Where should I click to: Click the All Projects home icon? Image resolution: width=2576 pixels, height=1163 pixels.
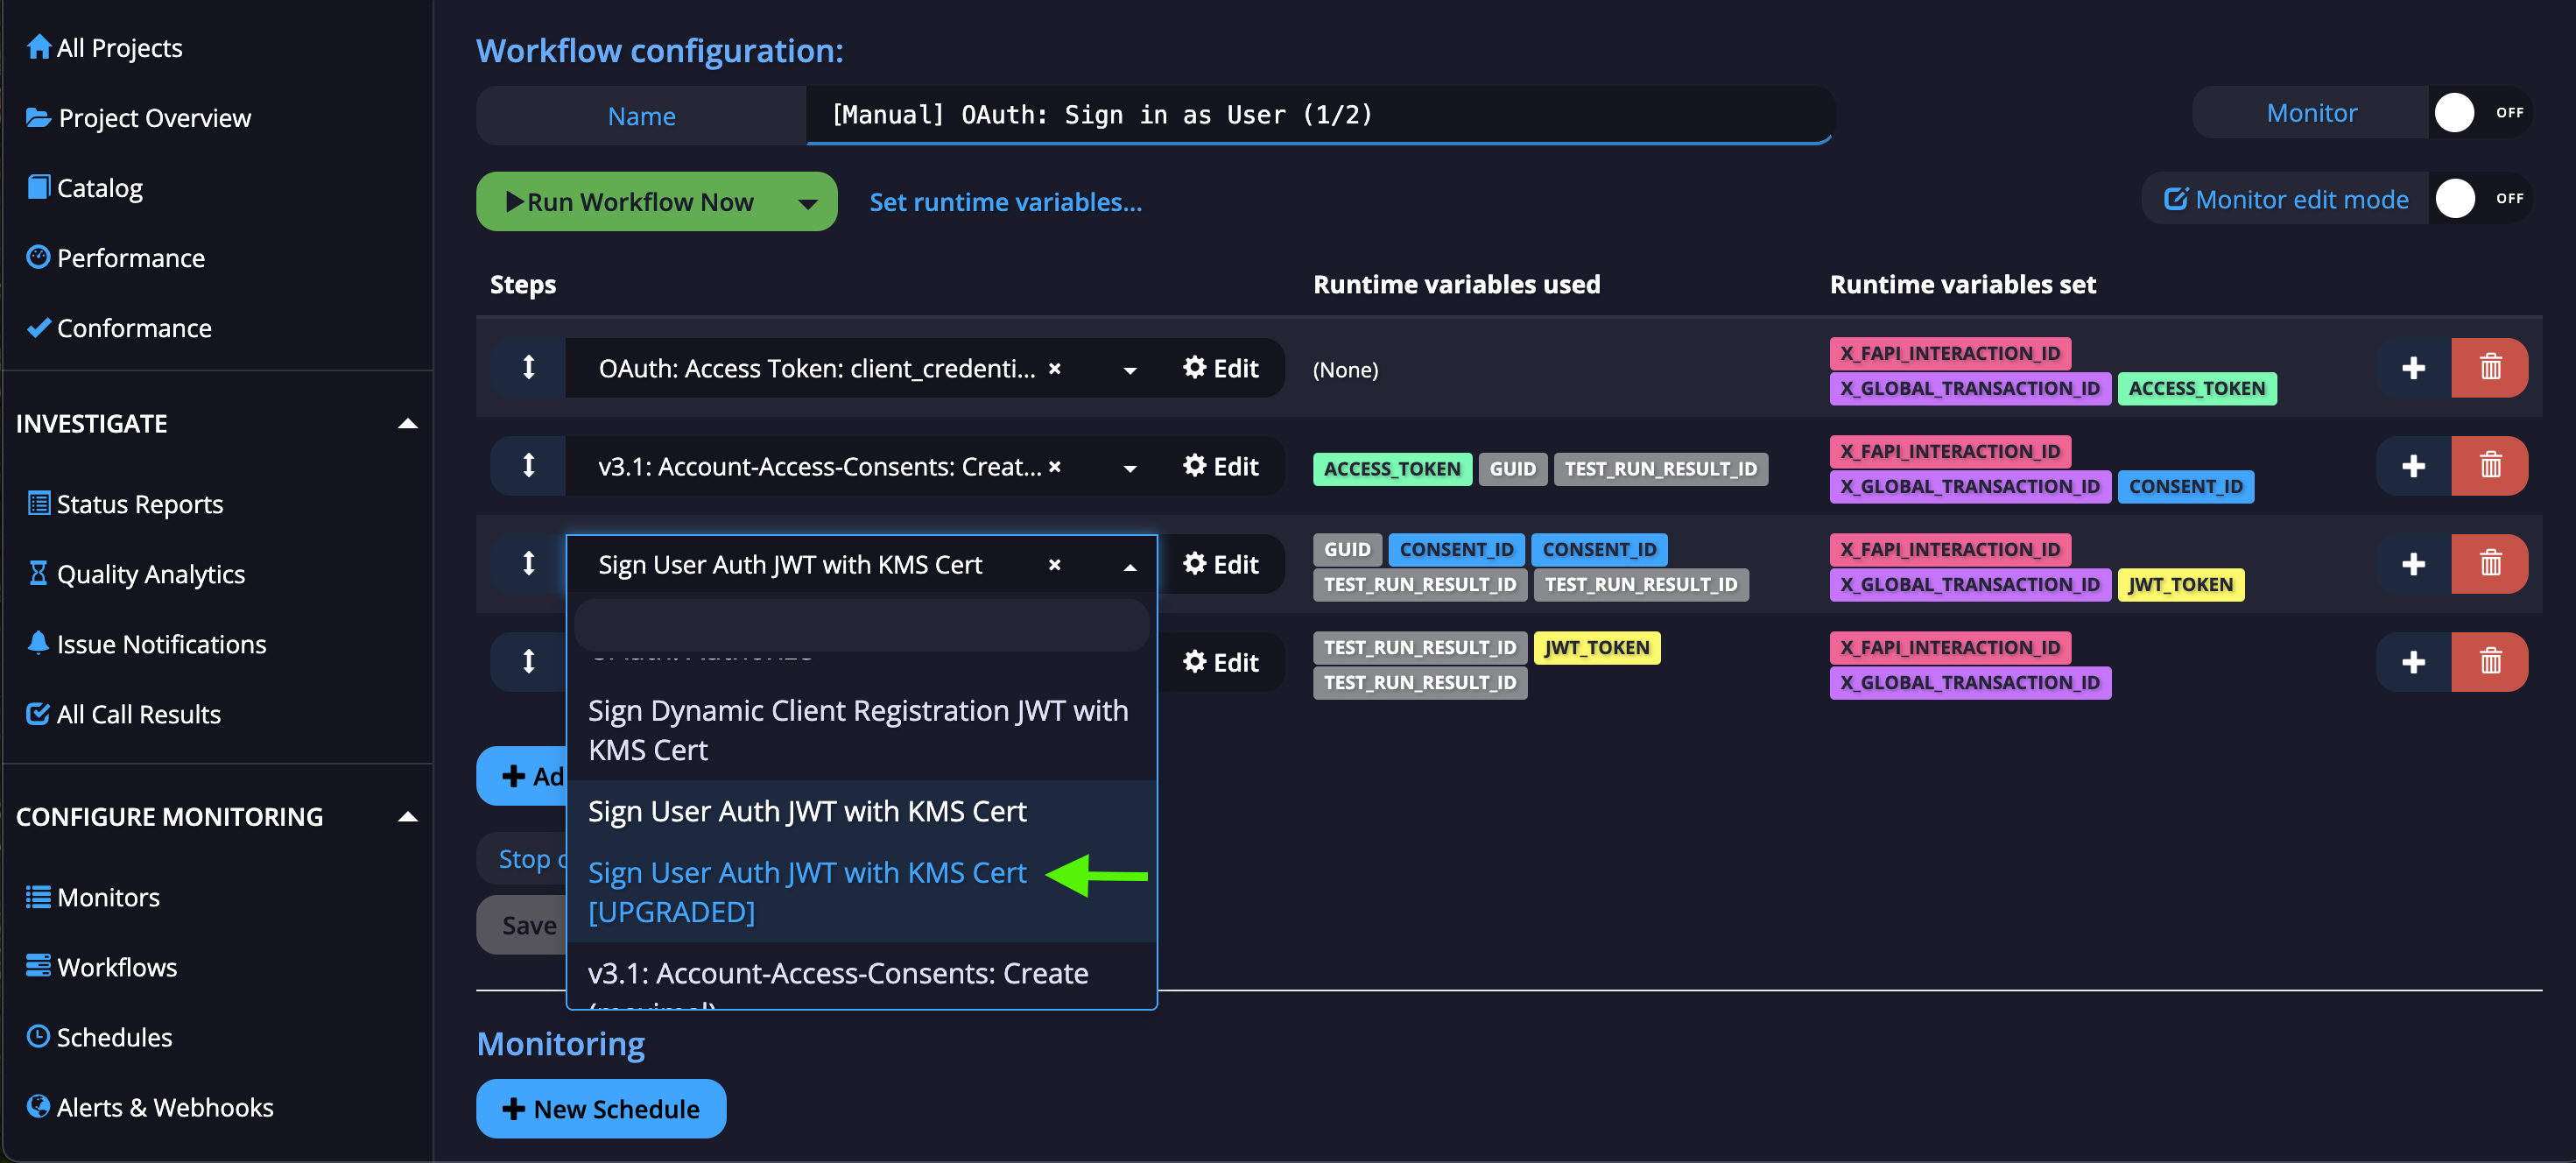pyautogui.click(x=38, y=46)
